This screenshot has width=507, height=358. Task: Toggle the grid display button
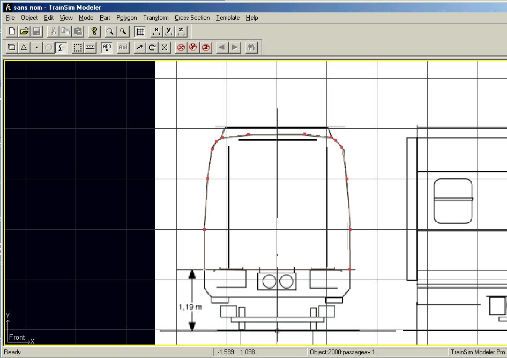point(140,32)
